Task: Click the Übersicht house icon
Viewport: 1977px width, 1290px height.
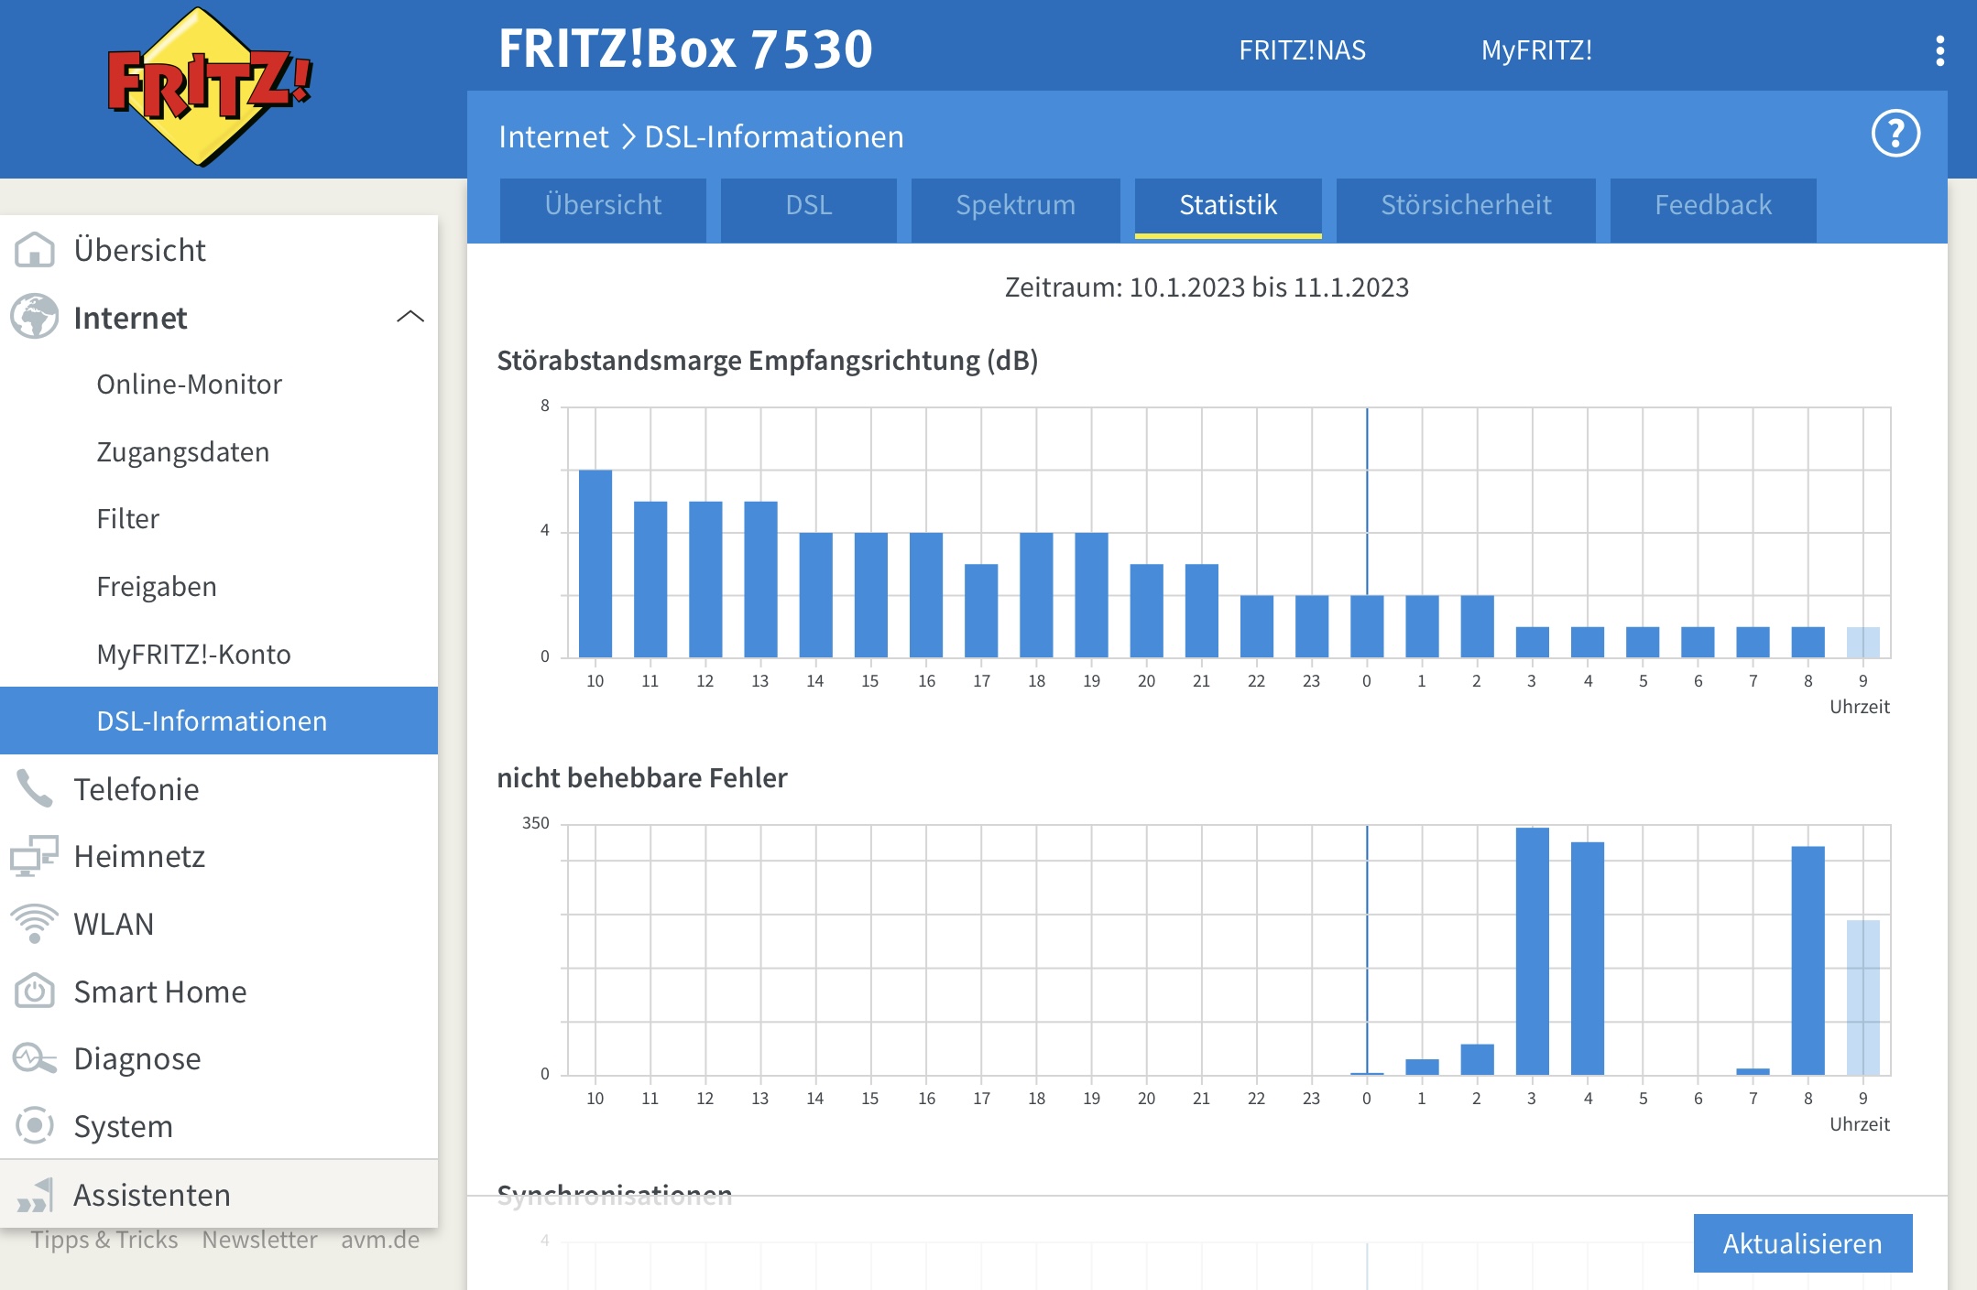Action: (35, 250)
